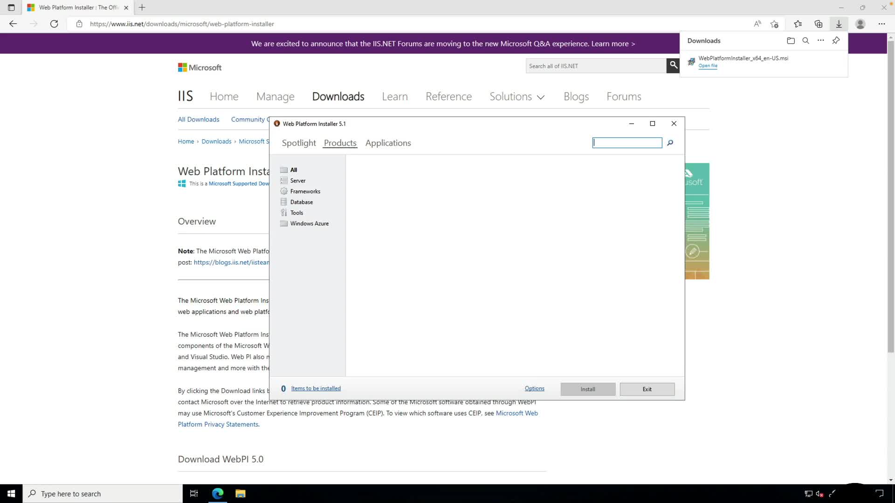Click the Open file link for the MSI

point(708,66)
